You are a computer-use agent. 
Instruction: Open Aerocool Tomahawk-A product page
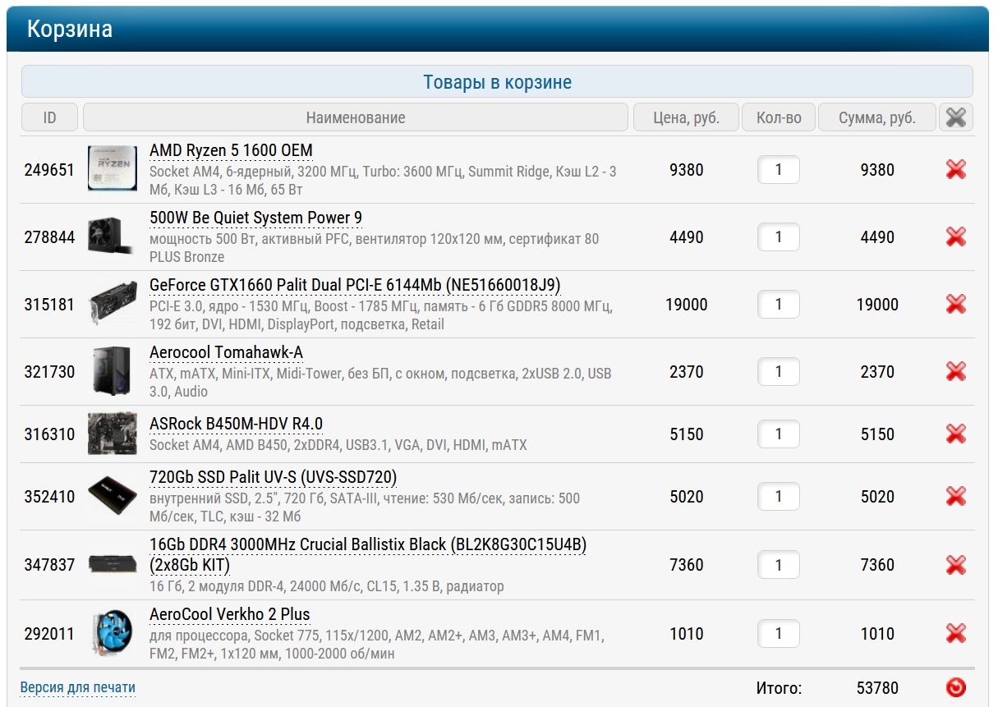click(226, 353)
